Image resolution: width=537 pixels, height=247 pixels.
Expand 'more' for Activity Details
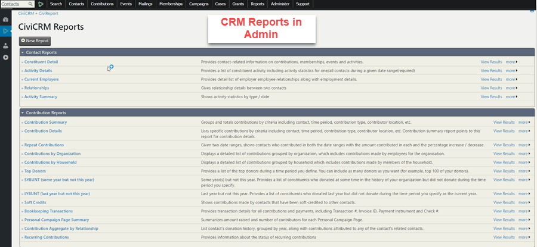pos(511,71)
